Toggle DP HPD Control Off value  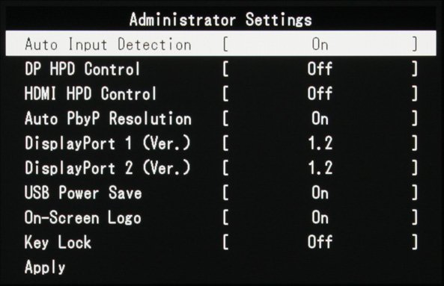(320, 69)
